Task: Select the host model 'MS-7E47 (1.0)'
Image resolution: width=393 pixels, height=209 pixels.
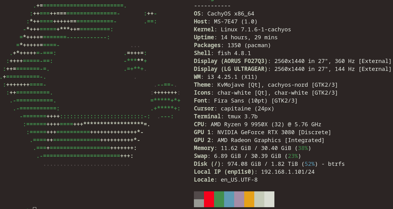Action: click(236, 22)
